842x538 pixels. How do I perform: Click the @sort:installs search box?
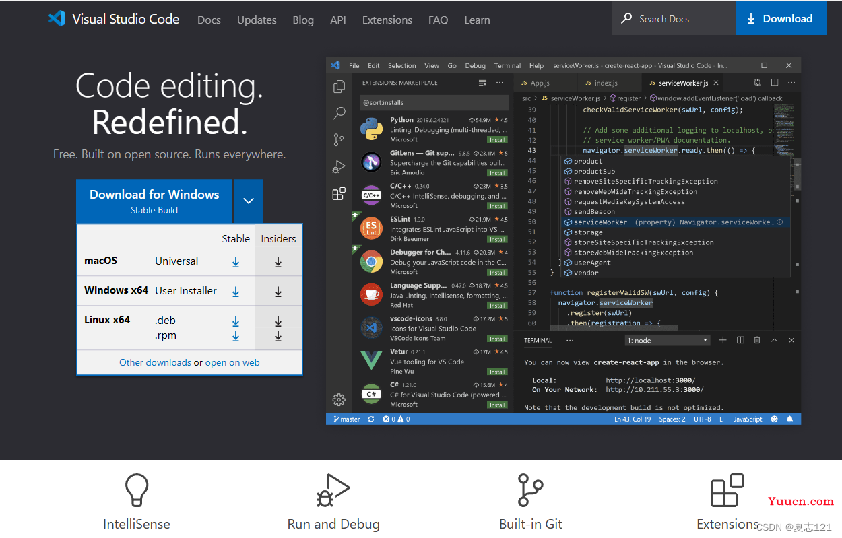[434, 103]
